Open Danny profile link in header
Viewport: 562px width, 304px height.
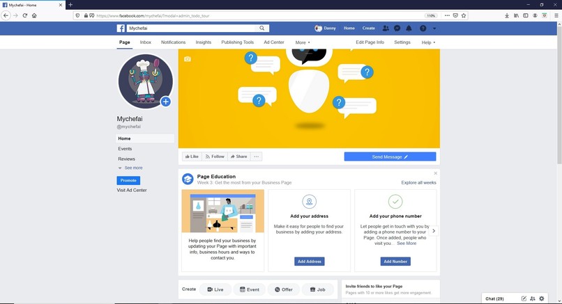click(x=325, y=29)
